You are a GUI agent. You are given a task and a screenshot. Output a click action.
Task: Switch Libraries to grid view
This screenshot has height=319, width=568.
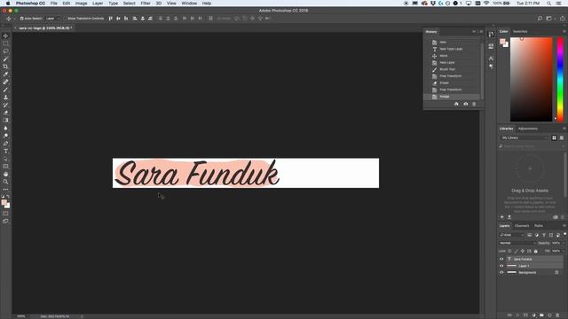[x=554, y=138]
